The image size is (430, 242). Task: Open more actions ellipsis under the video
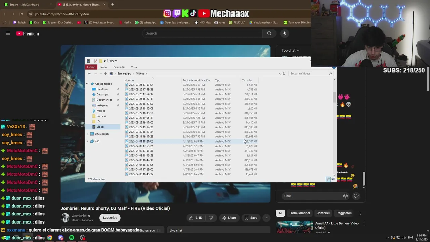pos(266,218)
